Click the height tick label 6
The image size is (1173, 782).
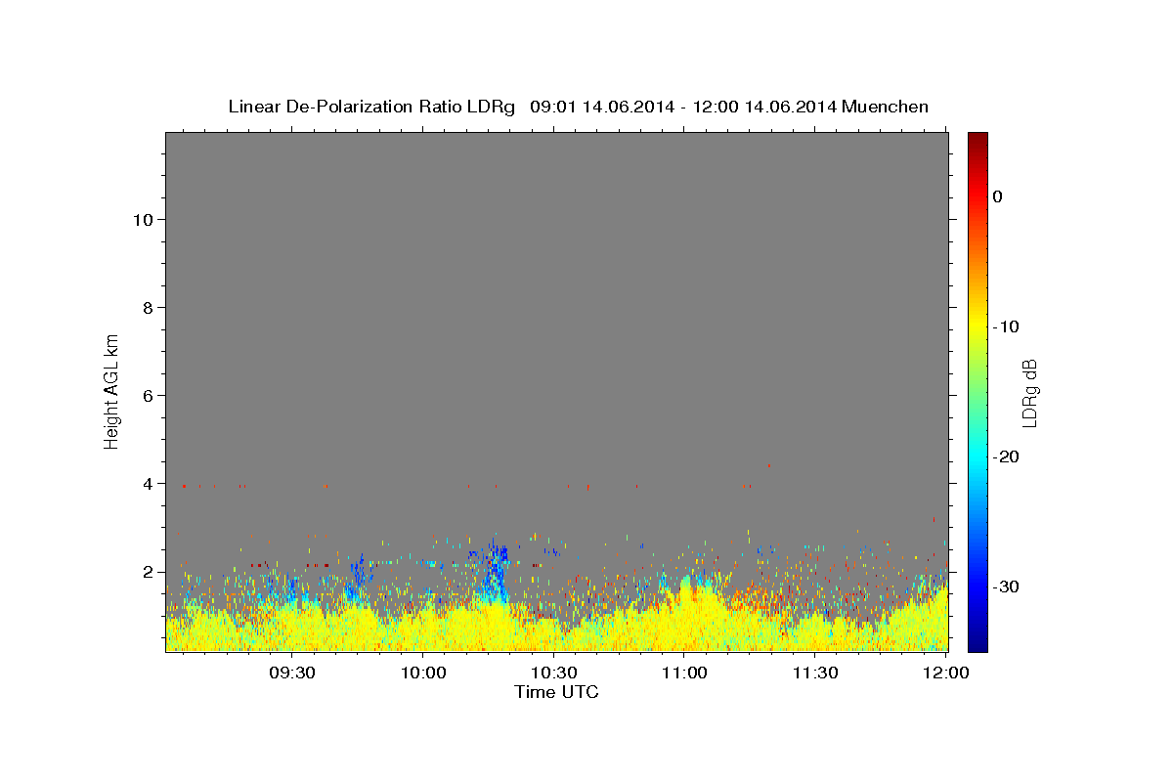tap(147, 395)
